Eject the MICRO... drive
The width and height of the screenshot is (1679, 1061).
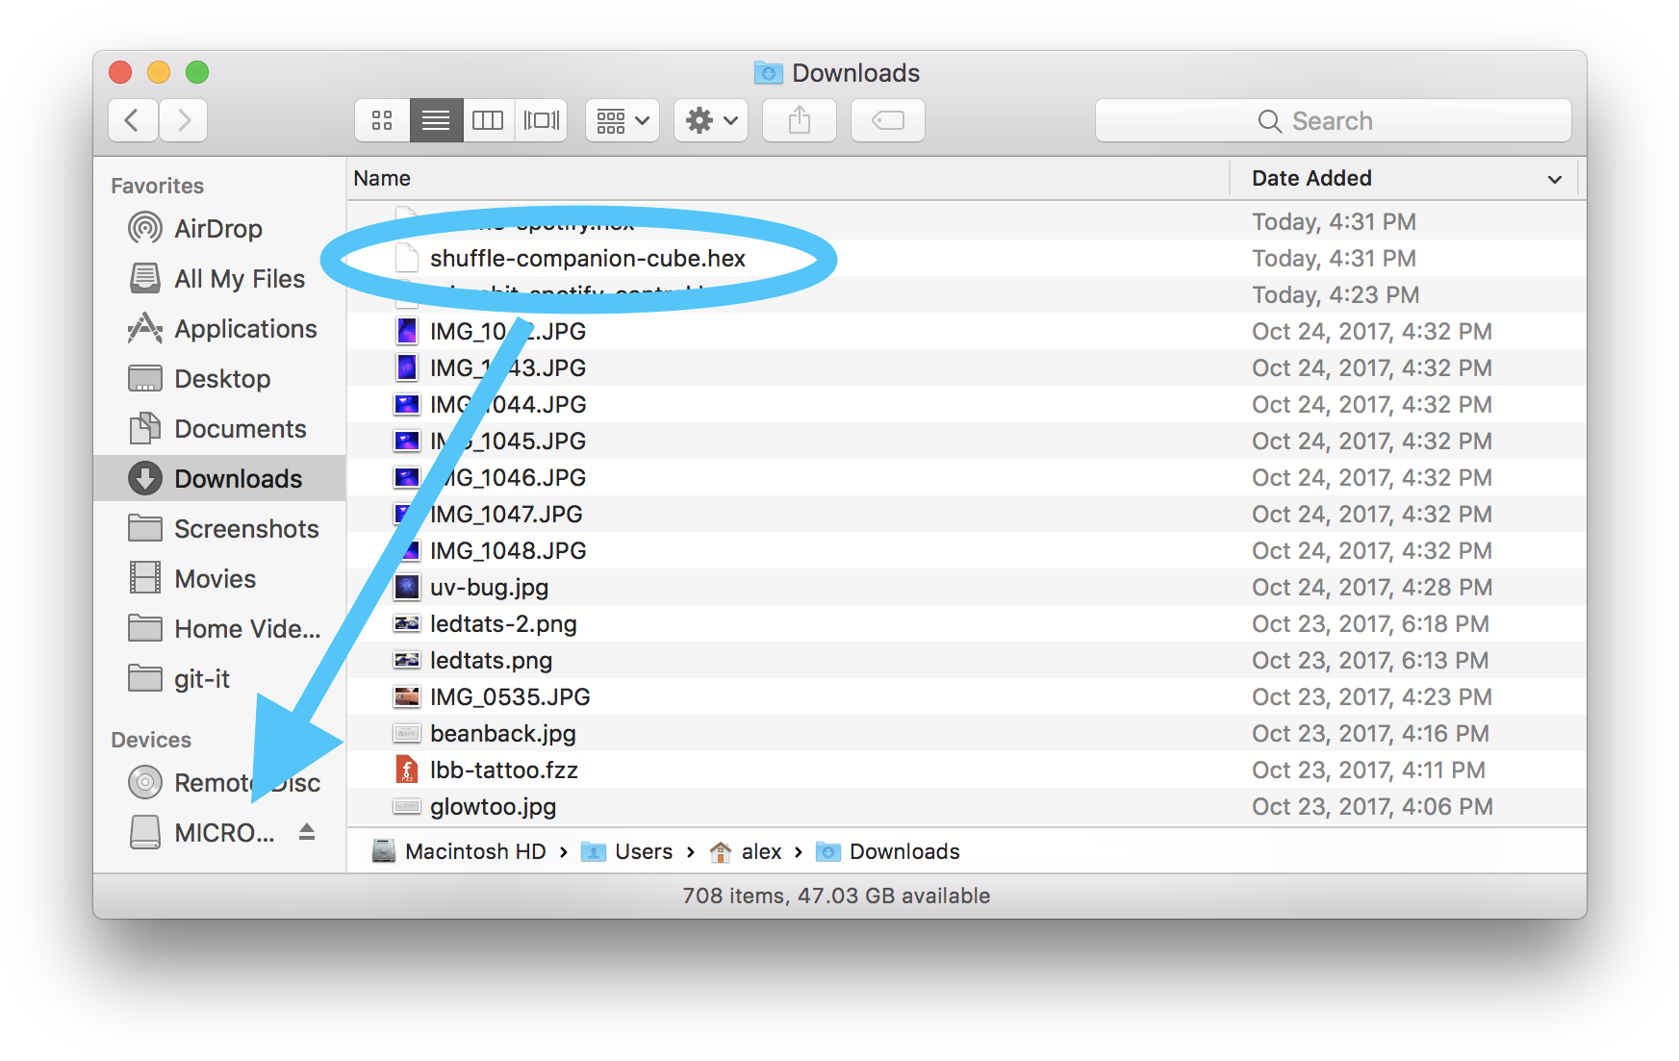[x=307, y=832]
